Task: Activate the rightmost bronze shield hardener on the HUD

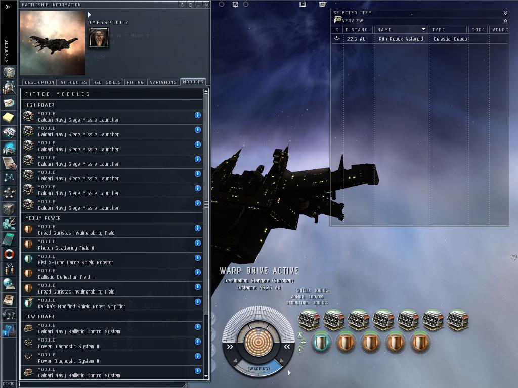Action: pyautogui.click(x=419, y=342)
